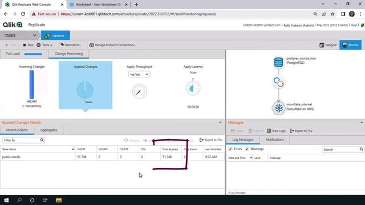The width and height of the screenshot is (365, 205).
Task: Sort by DDL column header
Action: [x=149, y=149]
